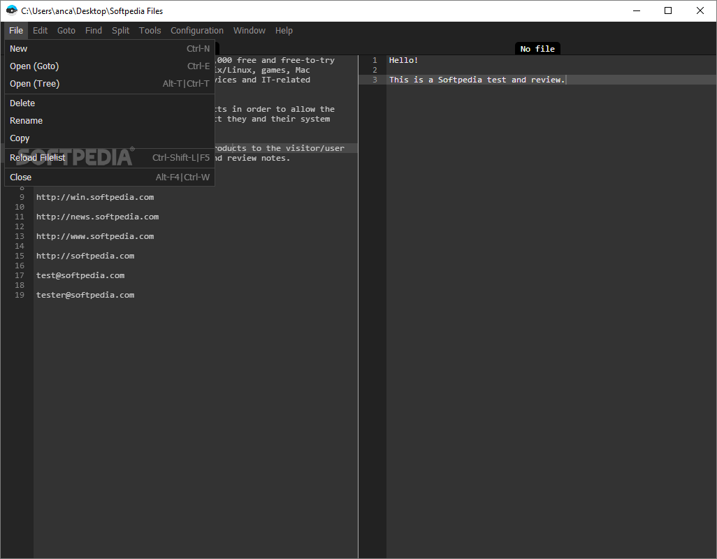Click the 'in order to allow the' line
Screen dimensions: 717x559
tap(275, 109)
